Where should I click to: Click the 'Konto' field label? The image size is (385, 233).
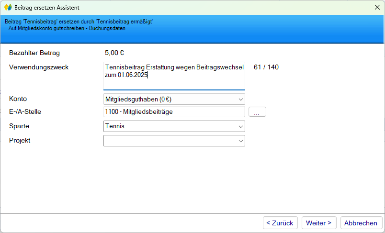click(x=18, y=99)
